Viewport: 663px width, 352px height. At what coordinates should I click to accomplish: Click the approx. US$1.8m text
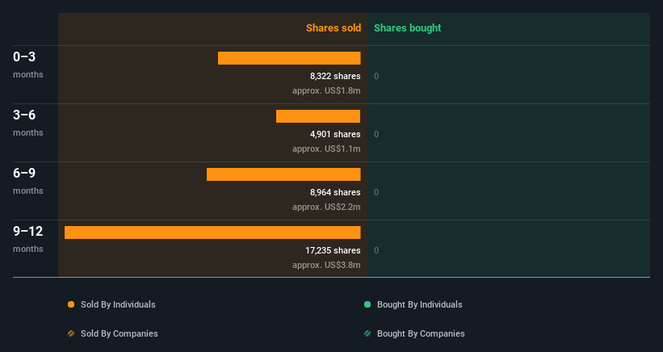tap(326, 91)
